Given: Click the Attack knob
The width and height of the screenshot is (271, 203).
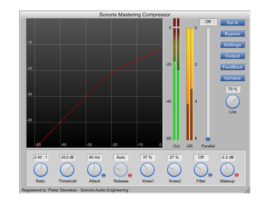Looking at the screenshot, I should click(x=94, y=170).
